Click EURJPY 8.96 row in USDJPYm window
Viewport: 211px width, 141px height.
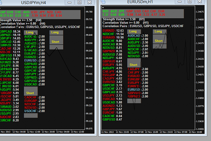point(9,65)
